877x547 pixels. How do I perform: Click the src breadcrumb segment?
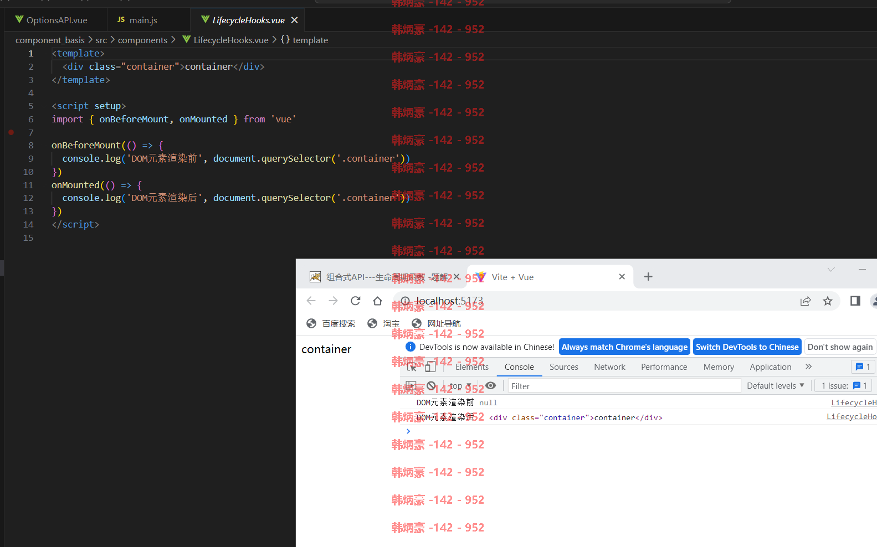(x=101, y=40)
